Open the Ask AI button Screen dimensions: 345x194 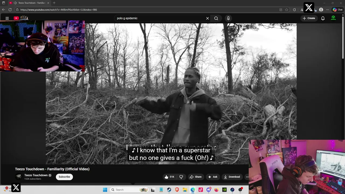click(x=213, y=177)
